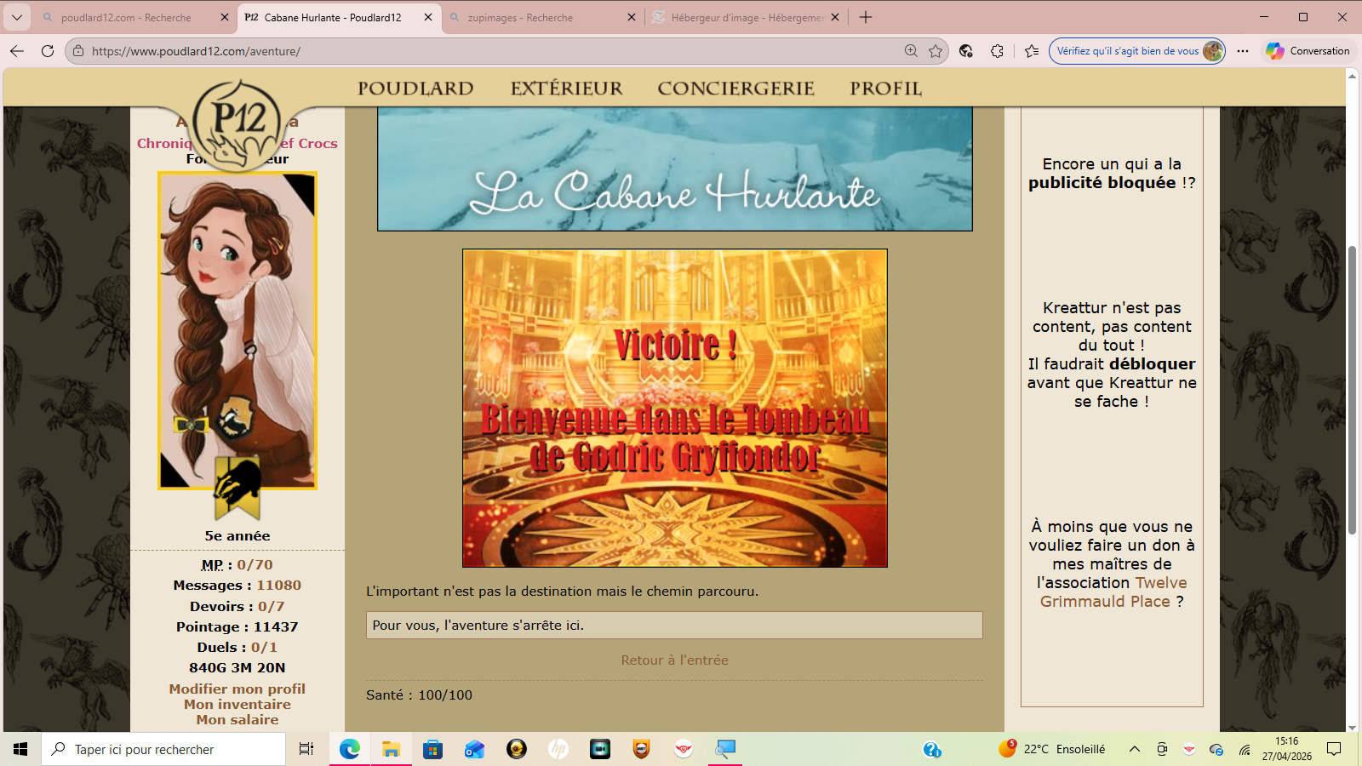Click the Hufflepuff house badge banner
The height and width of the screenshot is (766, 1362).
tap(237, 488)
